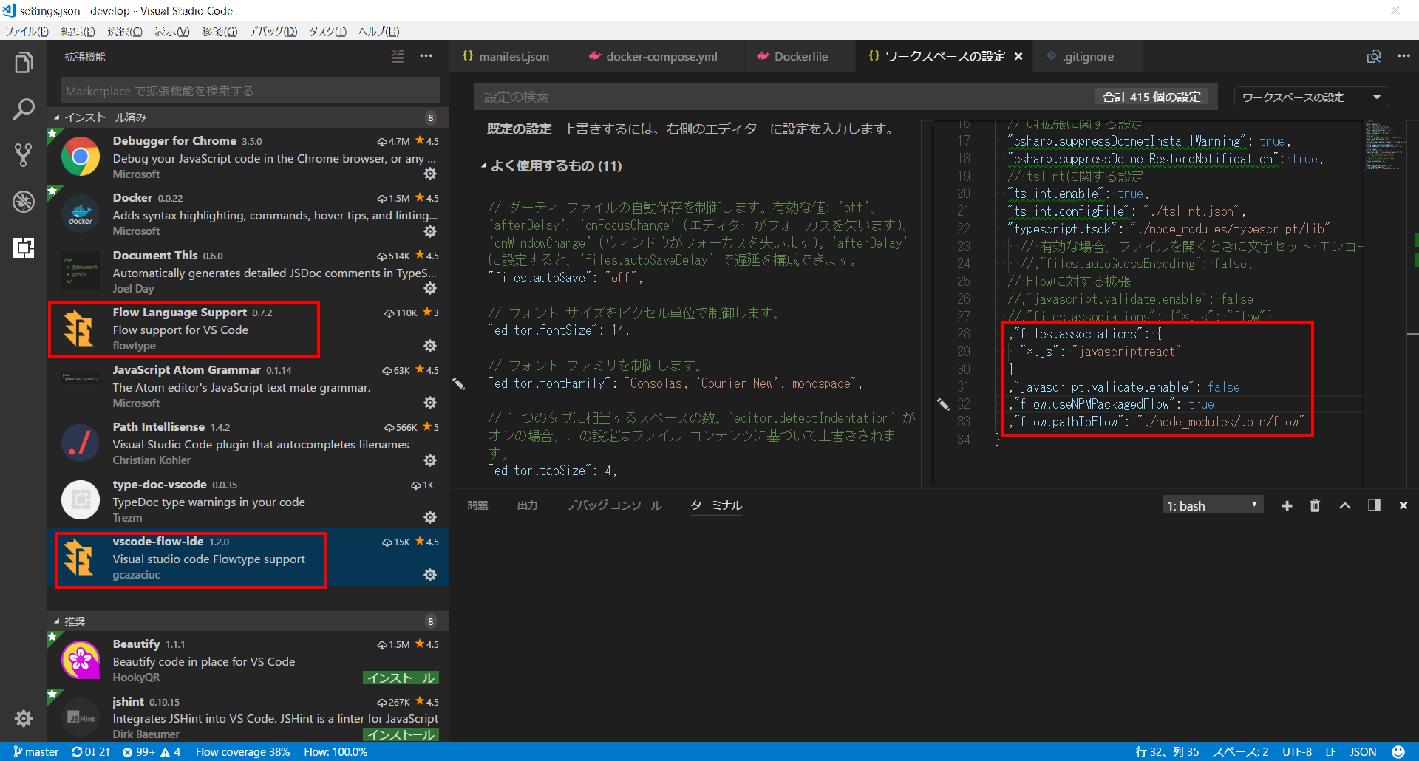Open the gear menu for type-doc-vscode
This screenshot has width=1419, height=761.
coord(430,517)
